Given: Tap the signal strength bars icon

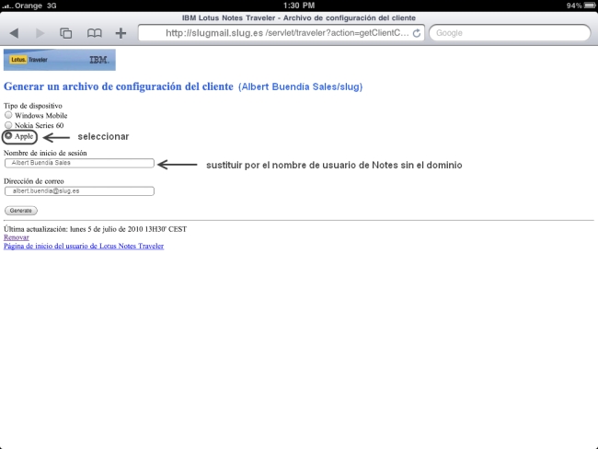Looking at the screenshot, I should tap(7, 6).
